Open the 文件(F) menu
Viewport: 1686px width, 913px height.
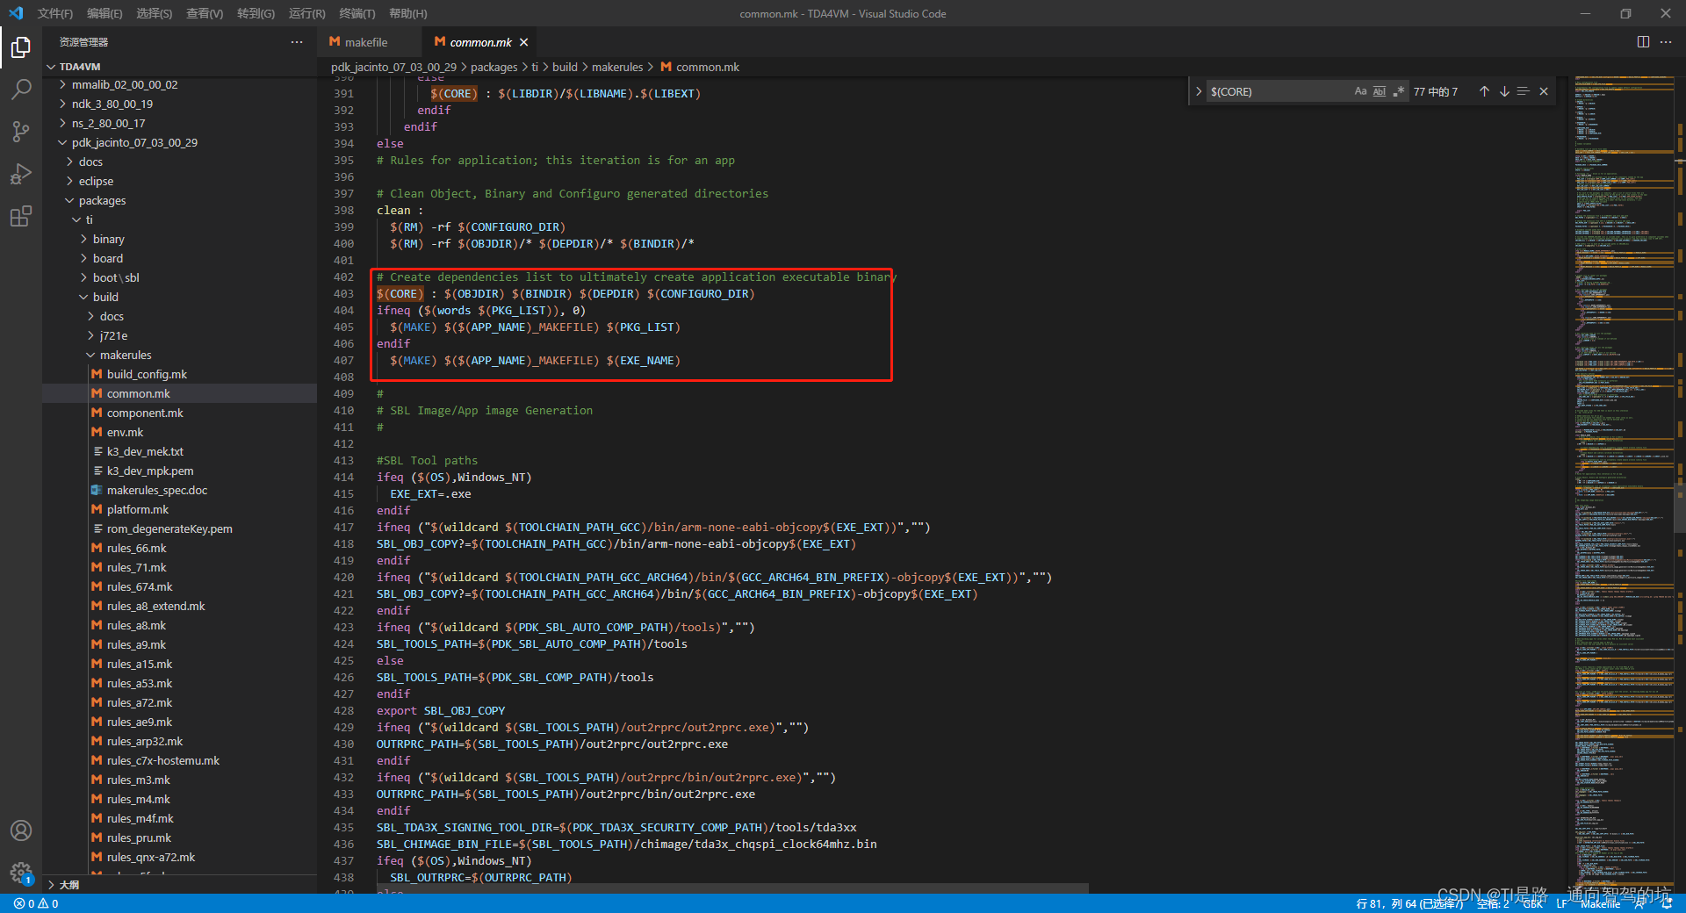pos(55,13)
